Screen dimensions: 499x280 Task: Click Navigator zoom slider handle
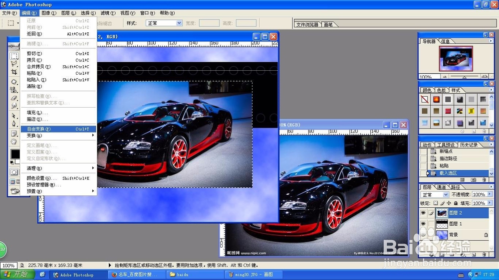(x=464, y=77)
